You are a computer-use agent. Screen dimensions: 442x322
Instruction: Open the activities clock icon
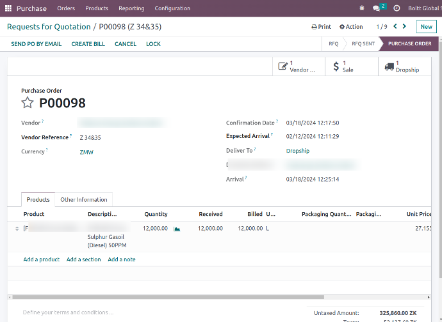tap(397, 8)
